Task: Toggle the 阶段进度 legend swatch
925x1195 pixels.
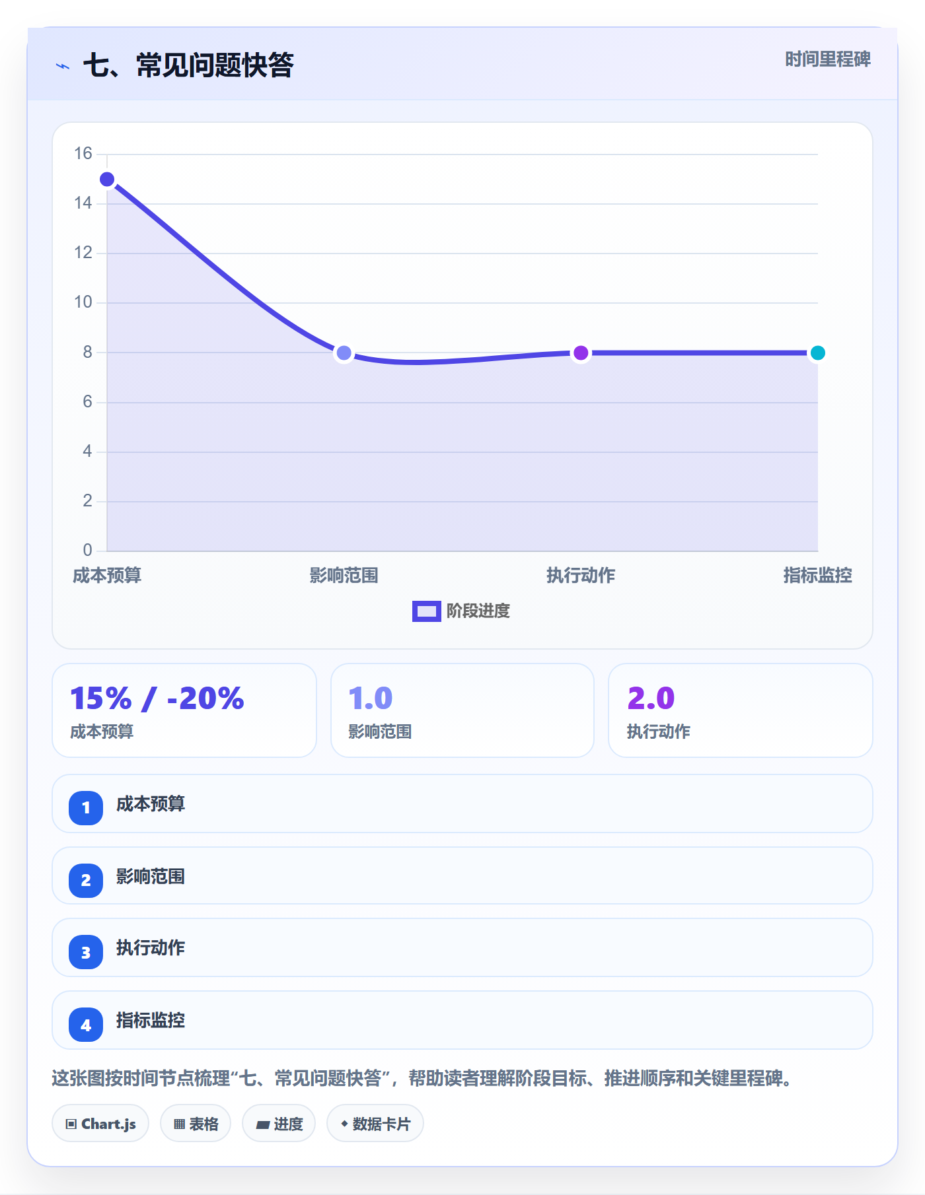Action: pos(426,611)
